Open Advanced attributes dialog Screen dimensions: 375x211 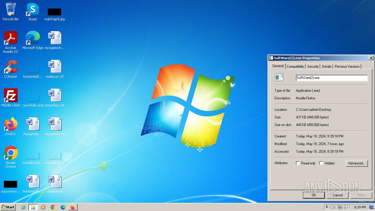(357, 163)
